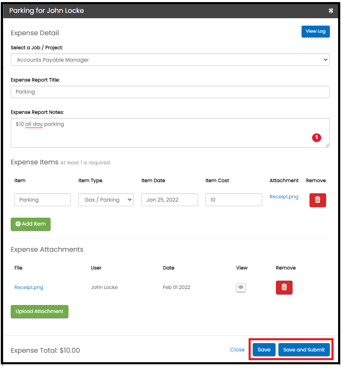Click the Item Cost column header
The height and width of the screenshot is (368, 341).
[x=217, y=180]
